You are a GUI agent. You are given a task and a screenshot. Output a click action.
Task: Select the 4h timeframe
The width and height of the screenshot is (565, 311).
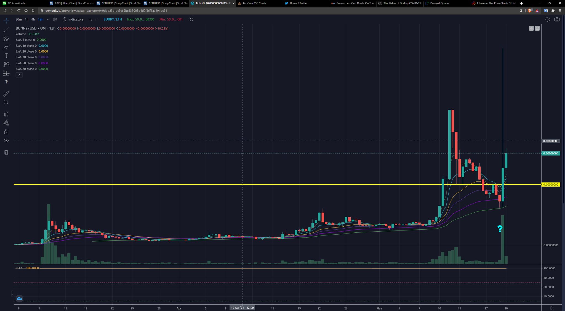(x=33, y=19)
